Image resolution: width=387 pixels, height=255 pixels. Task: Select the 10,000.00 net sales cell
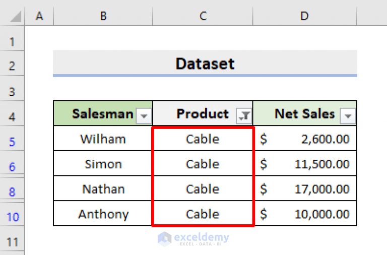tap(305, 214)
